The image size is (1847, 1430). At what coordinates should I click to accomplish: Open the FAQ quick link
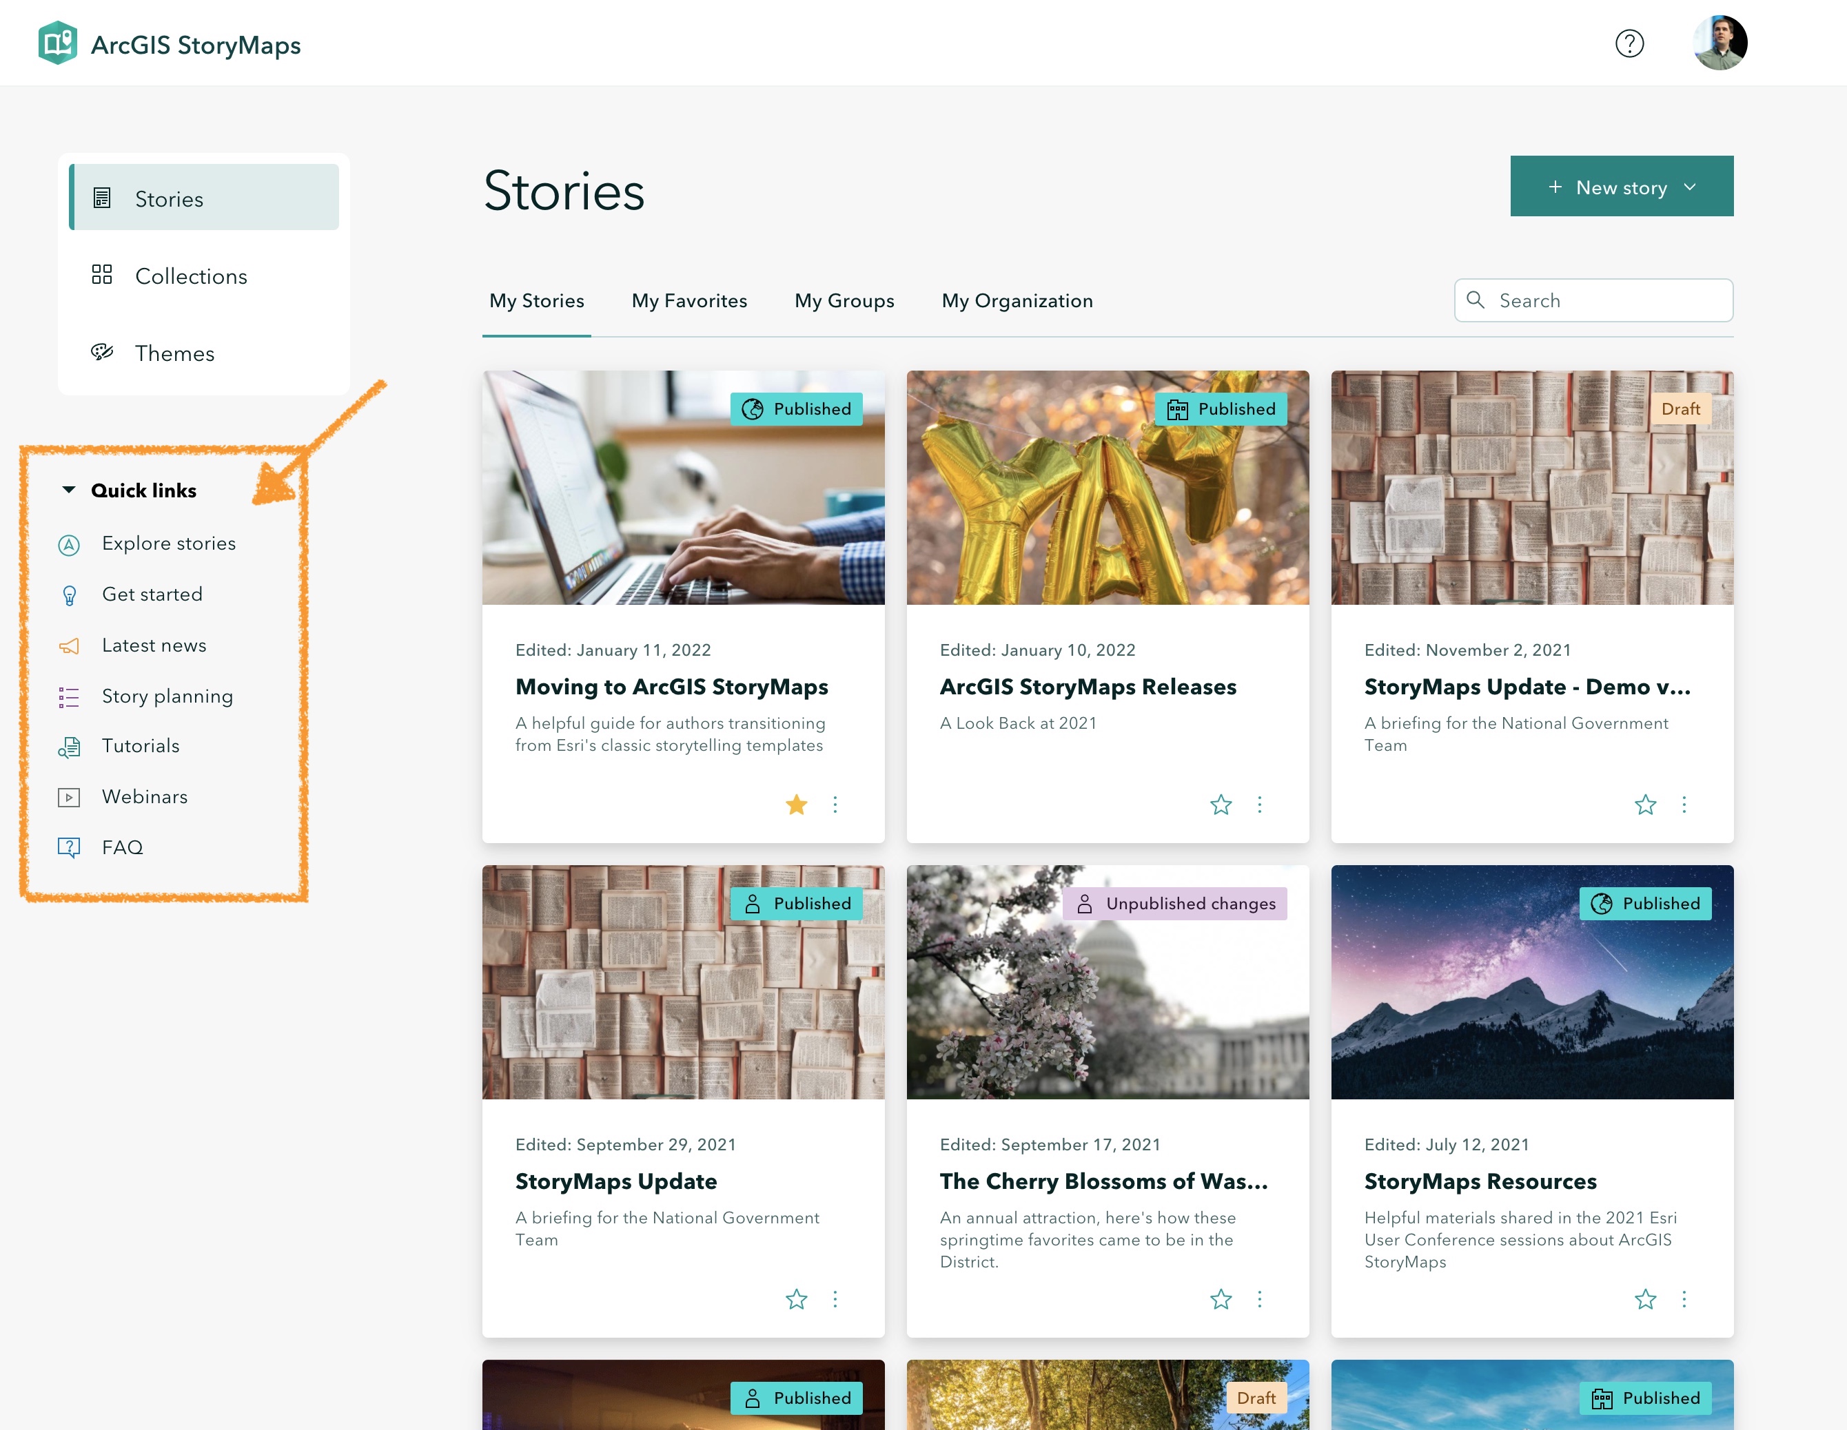[122, 847]
